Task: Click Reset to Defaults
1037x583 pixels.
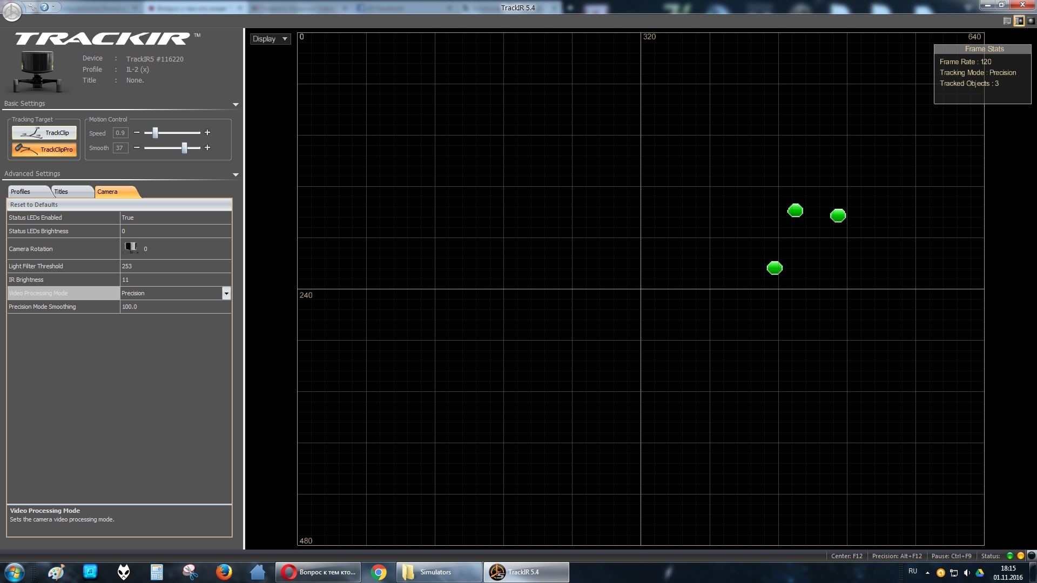Action: [119, 205]
